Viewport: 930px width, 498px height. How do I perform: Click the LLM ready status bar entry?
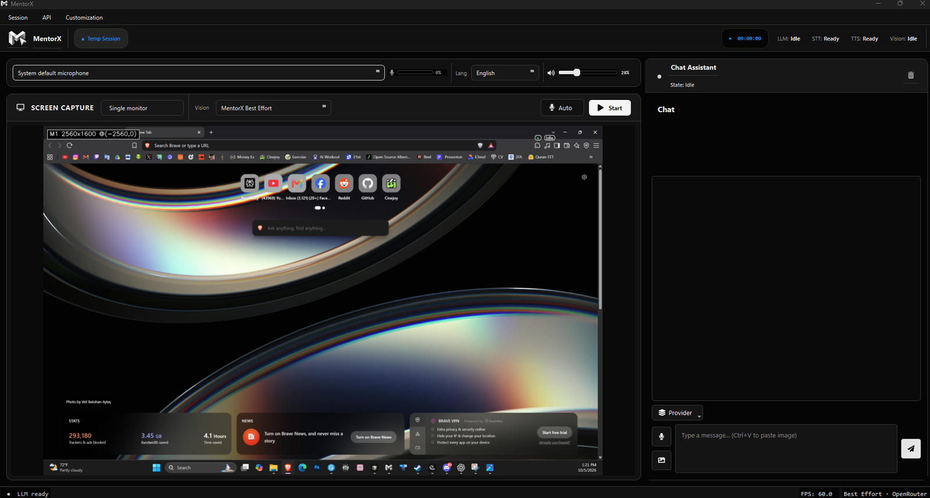click(x=33, y=494)
